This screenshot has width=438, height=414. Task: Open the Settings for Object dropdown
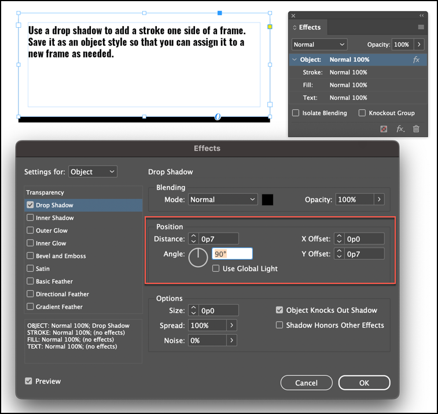point(93,172)
